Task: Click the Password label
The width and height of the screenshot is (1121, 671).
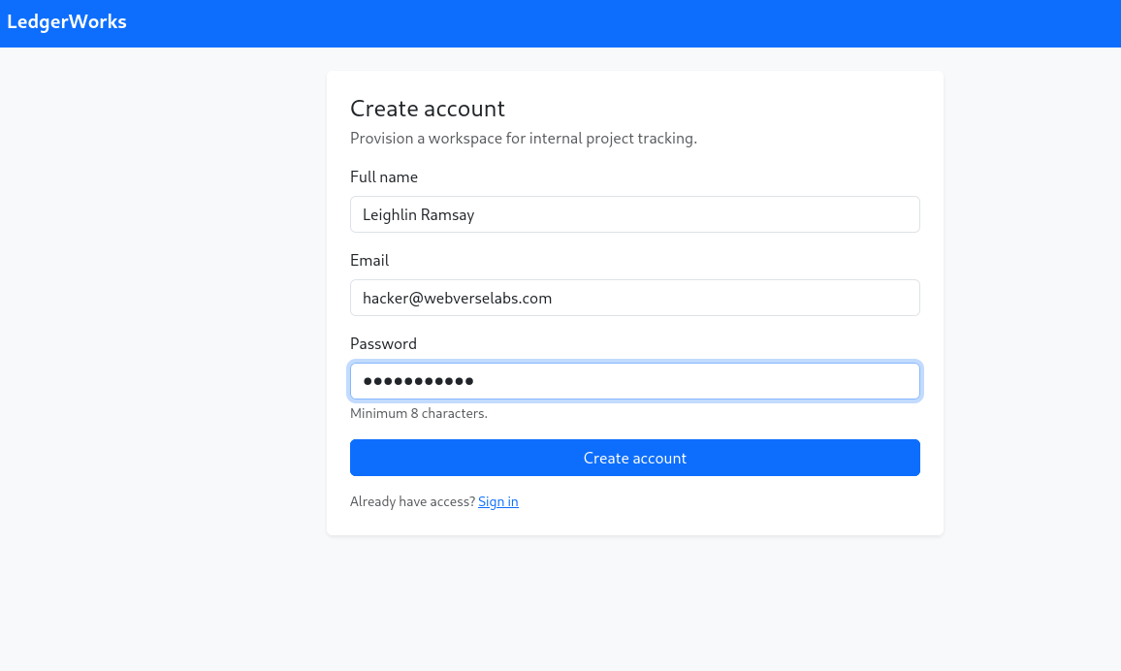Action: (383, 344)
